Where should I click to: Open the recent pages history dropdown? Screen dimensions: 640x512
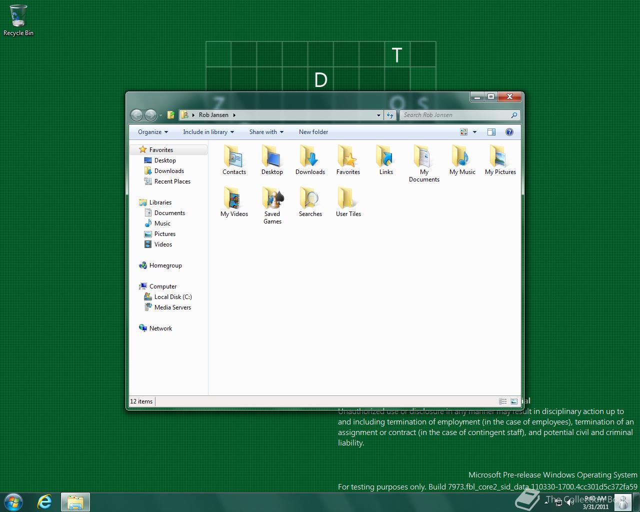click(x=160, y=115)
